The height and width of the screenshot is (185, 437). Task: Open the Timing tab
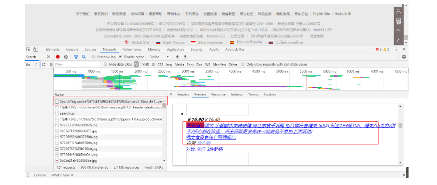pyautogui.click(x=253, y=94)
